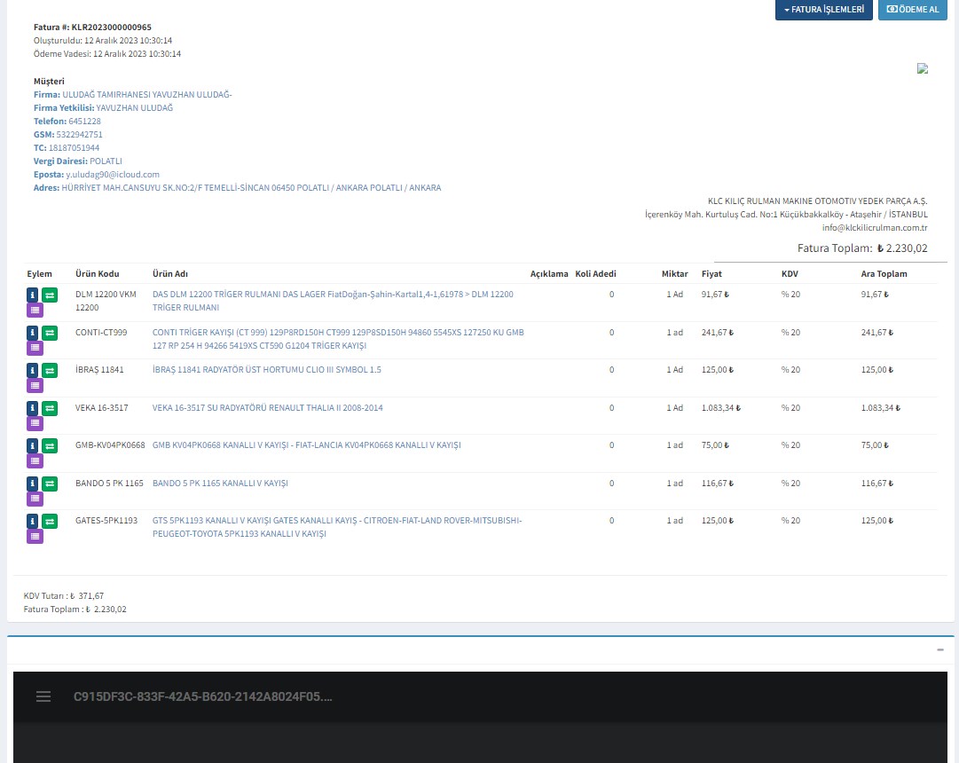
Task: Click swap icon for GMB-KV04PK0668 row
Action: (x=50, y=445)
